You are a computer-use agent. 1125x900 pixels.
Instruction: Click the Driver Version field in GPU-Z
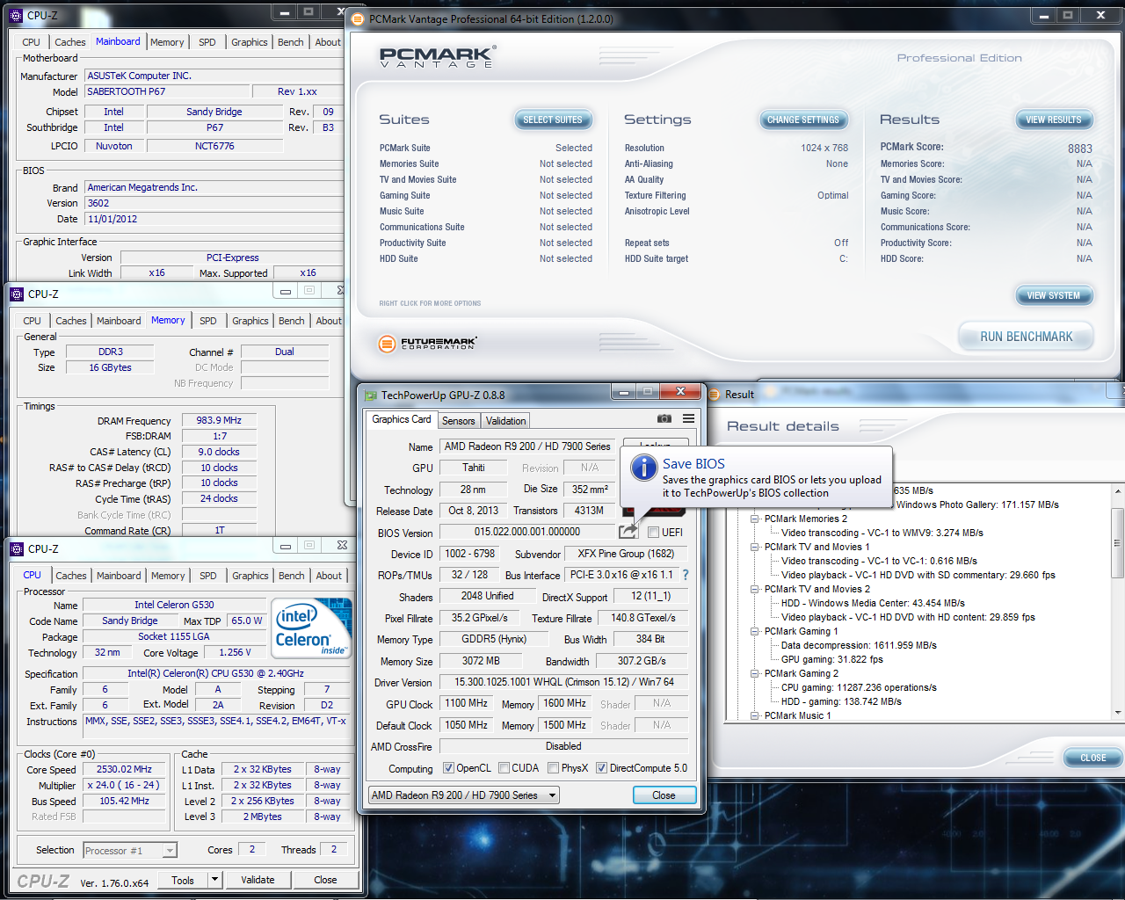(x=564, y=682)
